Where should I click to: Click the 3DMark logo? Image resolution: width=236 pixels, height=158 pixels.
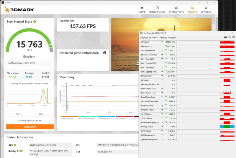[x=19, y=9]
